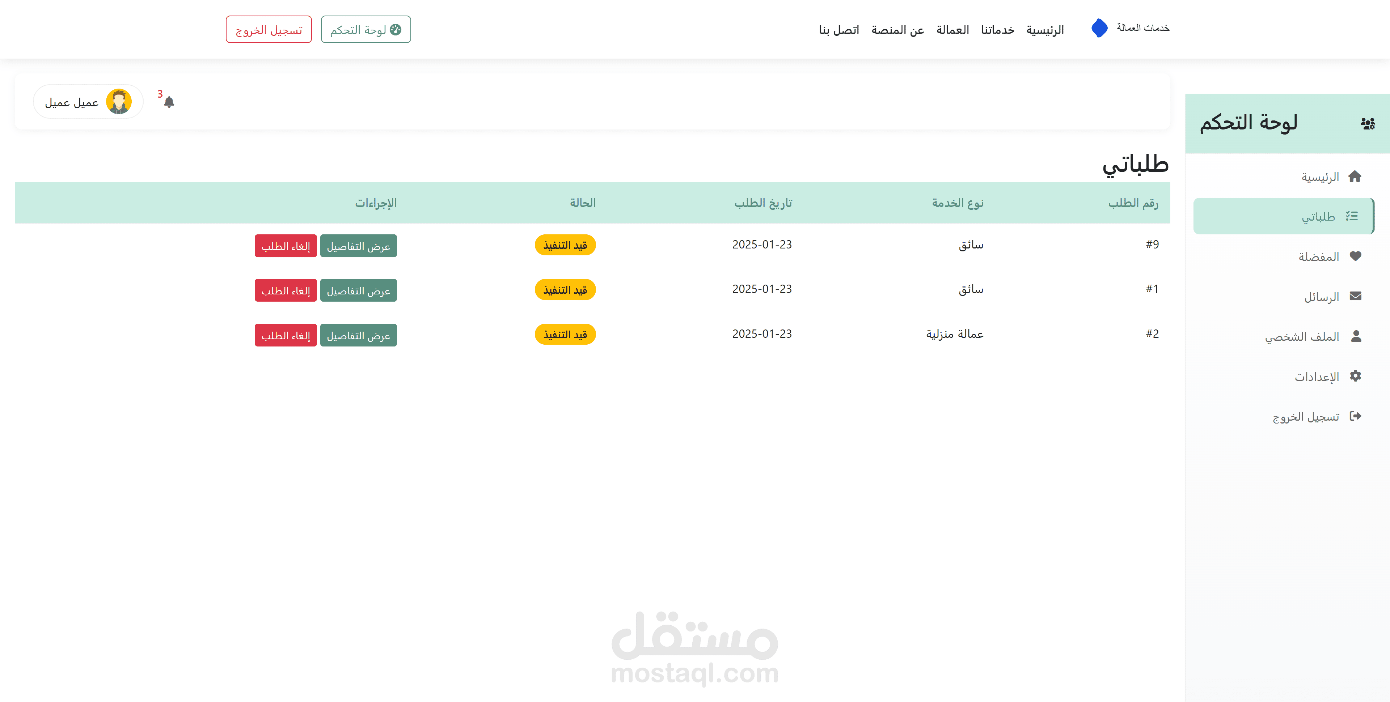Open خدماتنا in top navigation
This screenshot has width=1390, height=702.
pyautogui.click(x=997, y=30)
